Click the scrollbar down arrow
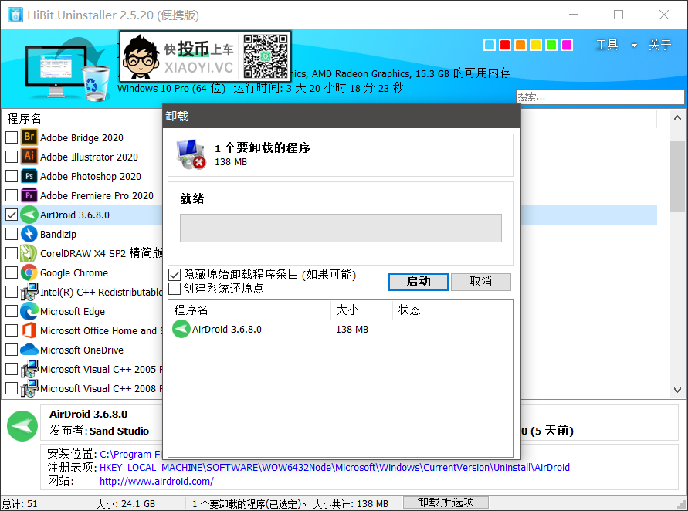Image resolution: width=688 pixels, height=511 pixels. coord(677,390)
